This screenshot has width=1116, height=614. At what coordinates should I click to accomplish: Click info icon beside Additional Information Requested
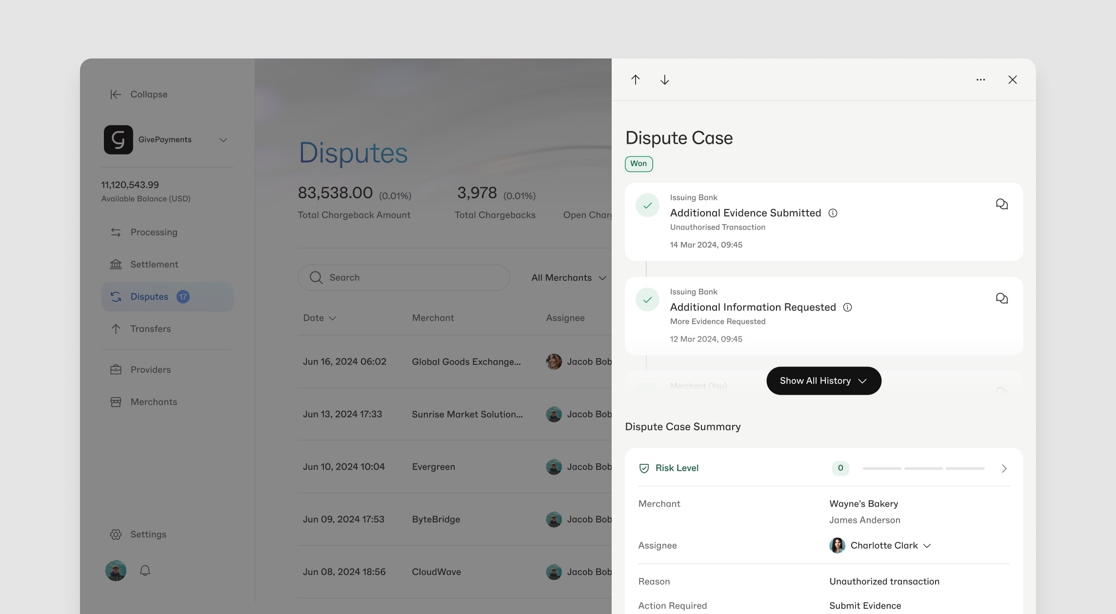(847, 307)
